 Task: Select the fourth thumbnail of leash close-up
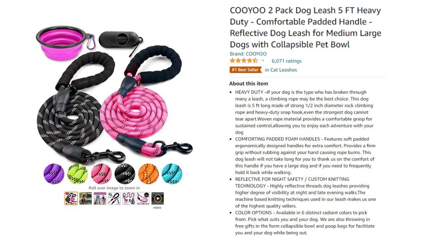pyautogui.click(x=114, y=198)
